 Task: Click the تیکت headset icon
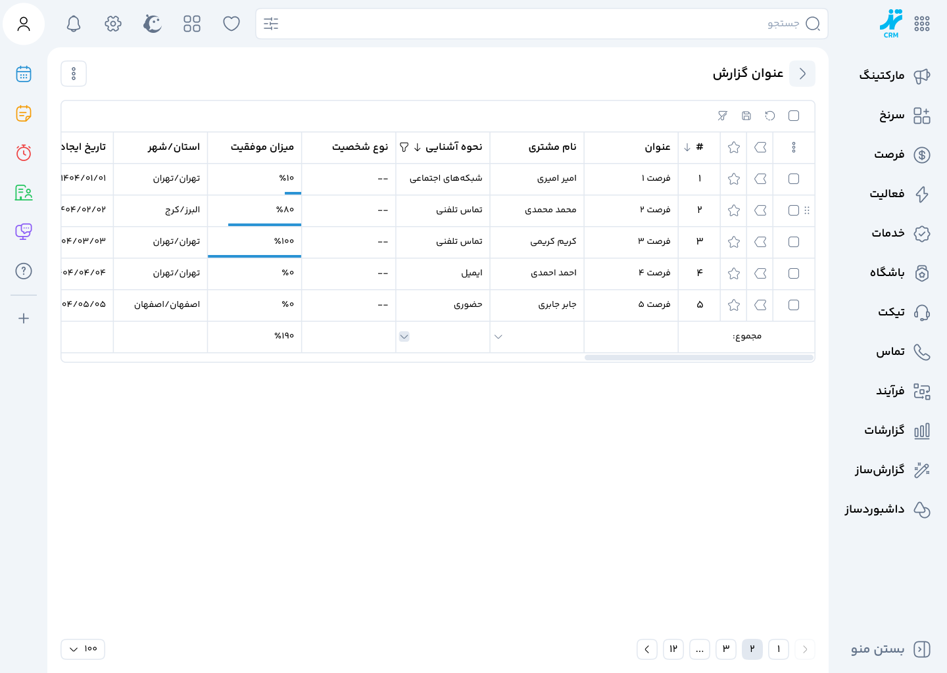tap(922, 313)
